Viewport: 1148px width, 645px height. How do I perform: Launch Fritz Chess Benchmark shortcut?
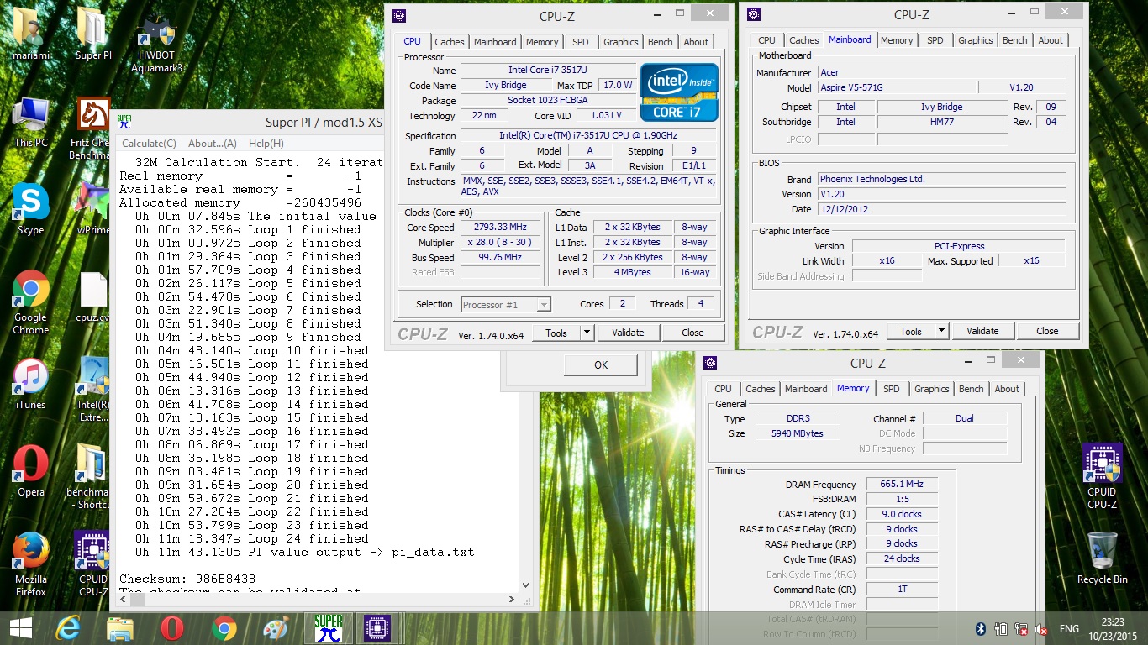click(x=93, y=128)
